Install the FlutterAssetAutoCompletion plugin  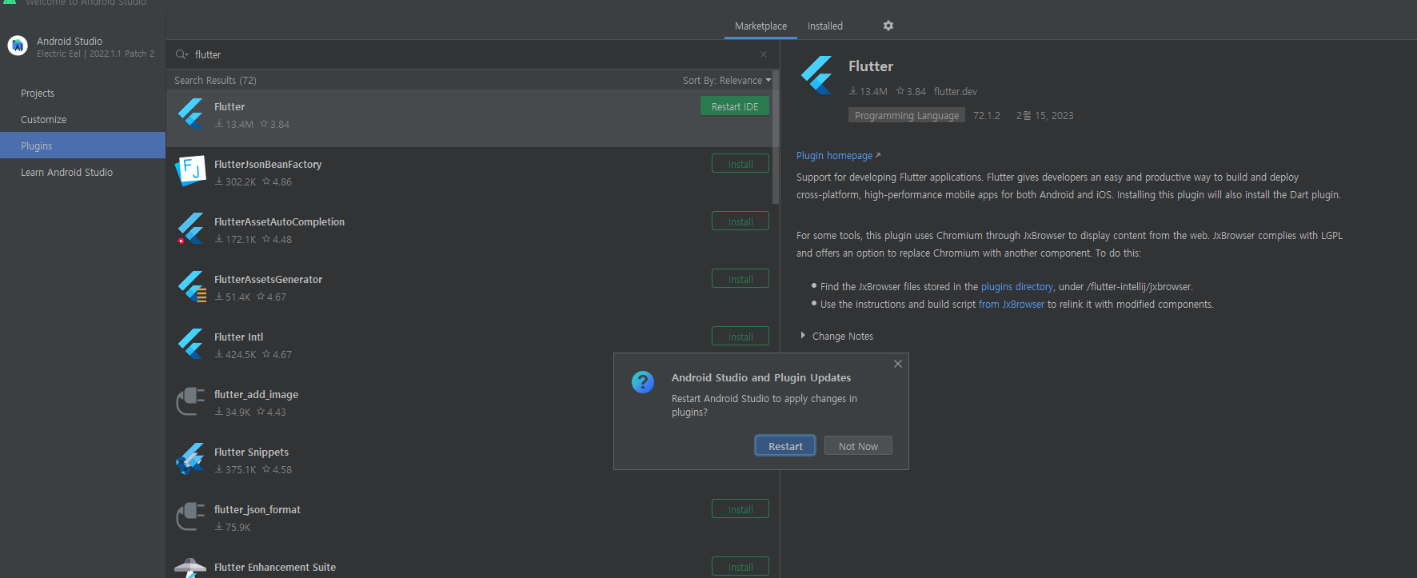pos(740,221)
